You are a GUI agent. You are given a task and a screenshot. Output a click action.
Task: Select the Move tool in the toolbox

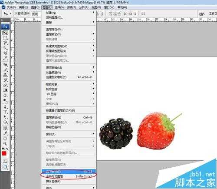pos(5,33)
